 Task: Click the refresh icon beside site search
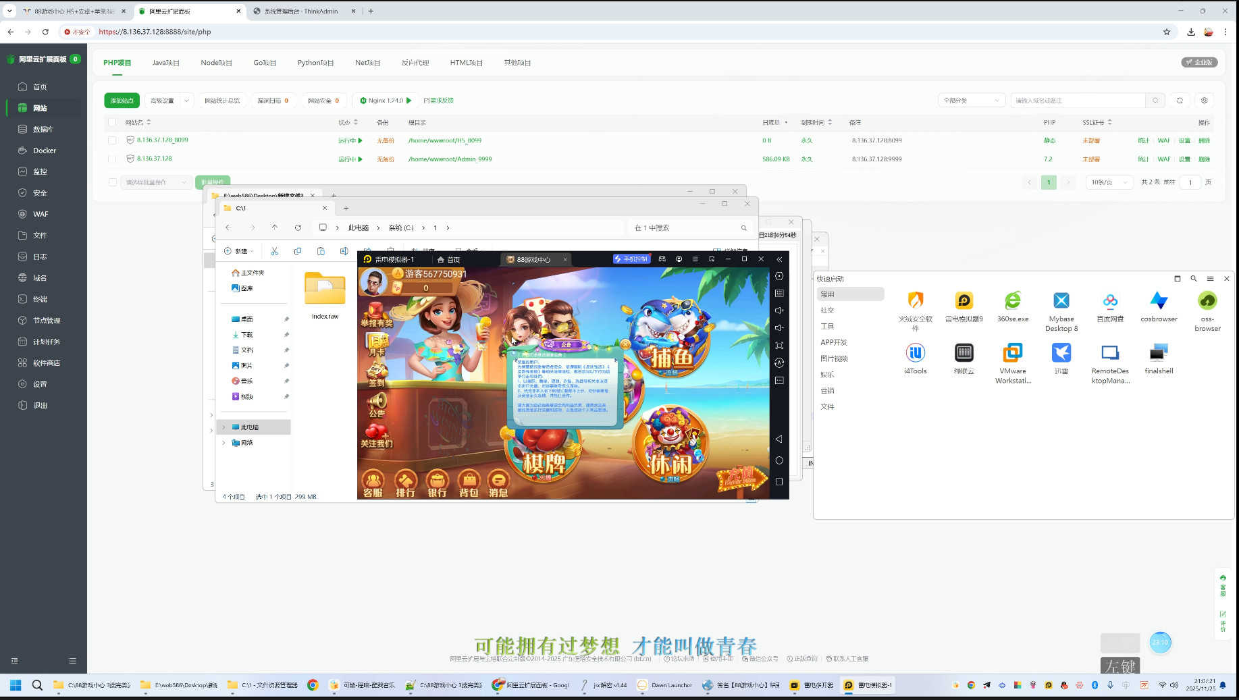coord(1180,101)
